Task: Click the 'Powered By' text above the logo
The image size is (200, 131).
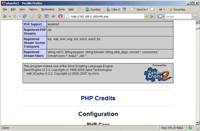Action: (x=159, y=65)
